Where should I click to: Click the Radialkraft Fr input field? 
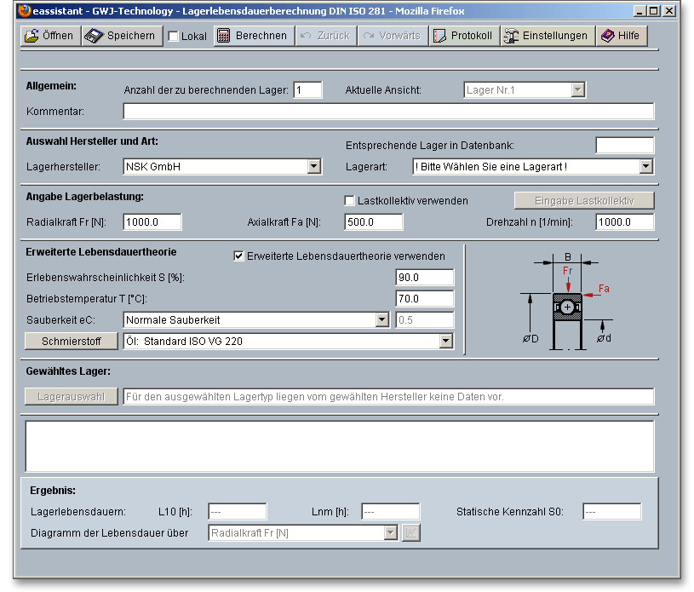(152, 222)
